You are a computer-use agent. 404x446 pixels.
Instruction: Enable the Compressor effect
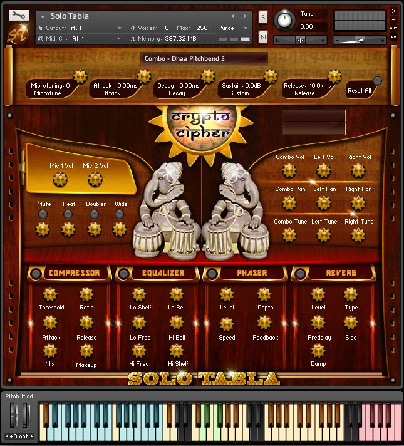coord(36,274)
